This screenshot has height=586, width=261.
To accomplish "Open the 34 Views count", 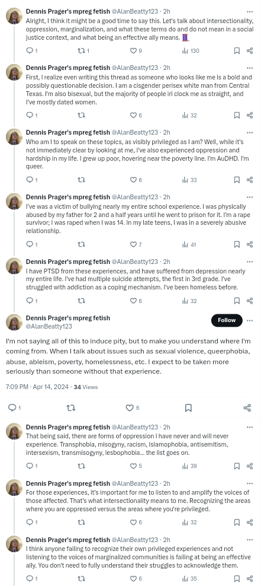I will (86, 387).
